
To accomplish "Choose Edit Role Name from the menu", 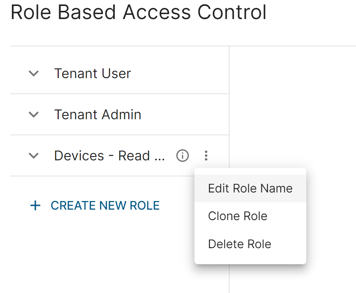I will [250, 188].
